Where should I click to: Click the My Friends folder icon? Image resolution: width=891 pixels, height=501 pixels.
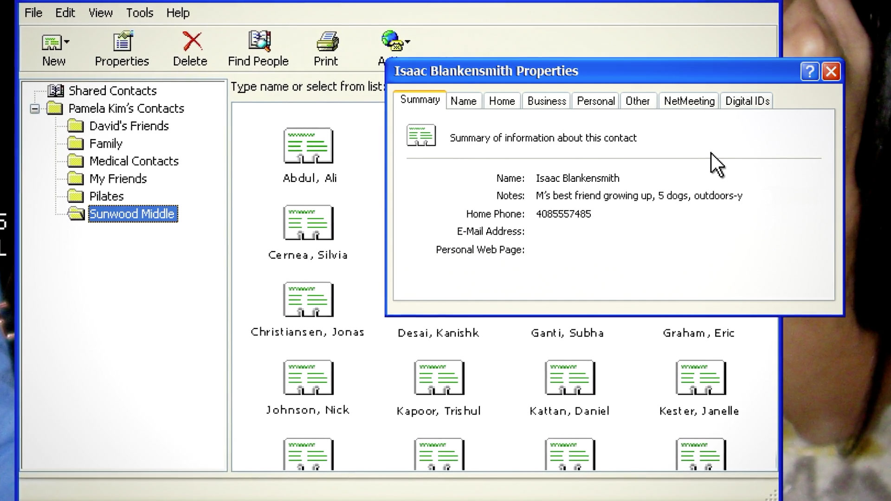(x=76, y=179)
